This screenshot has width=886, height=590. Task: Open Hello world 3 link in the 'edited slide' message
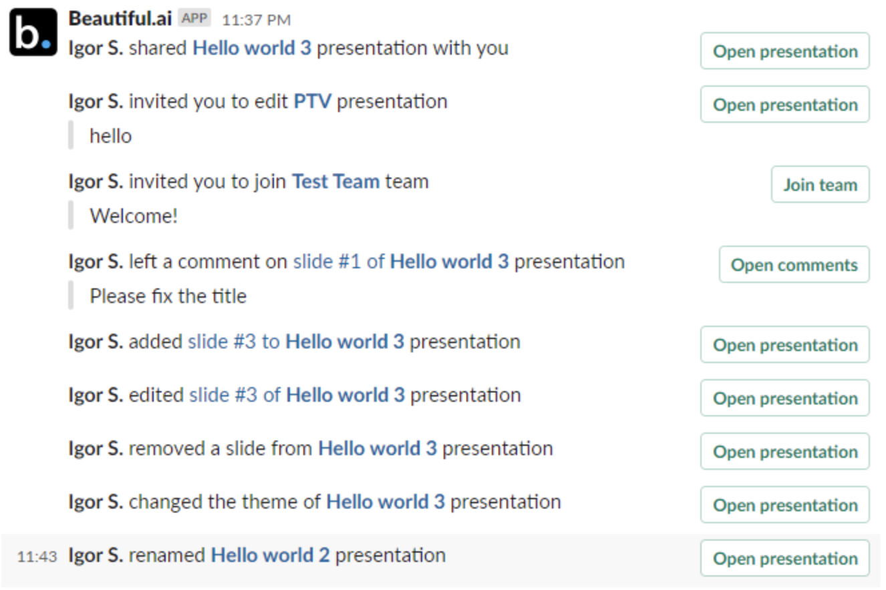tap(345, 395)
